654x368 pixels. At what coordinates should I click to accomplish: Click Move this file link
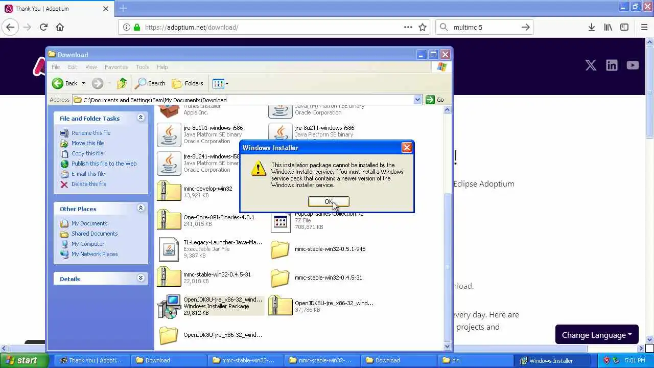(x=87, y=143)
